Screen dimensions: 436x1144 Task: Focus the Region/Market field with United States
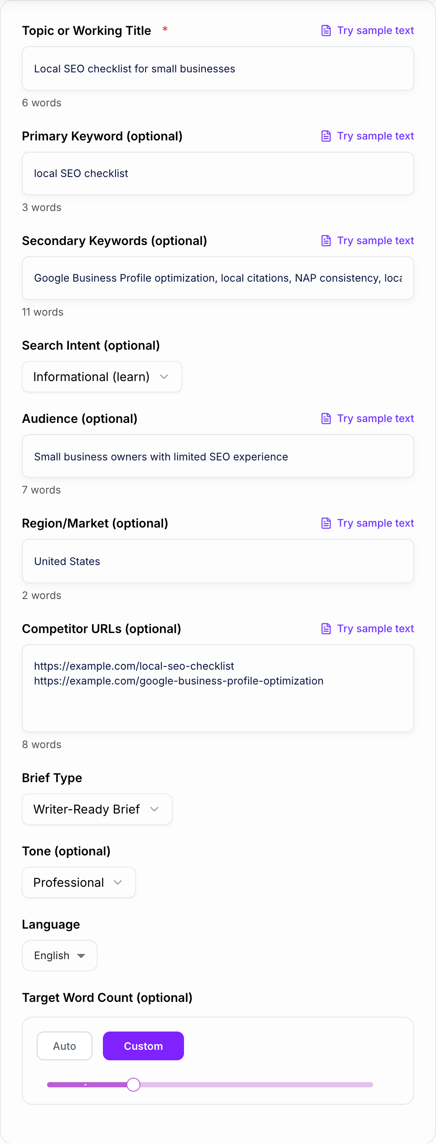pyautogui.click(x=218, y=562)
